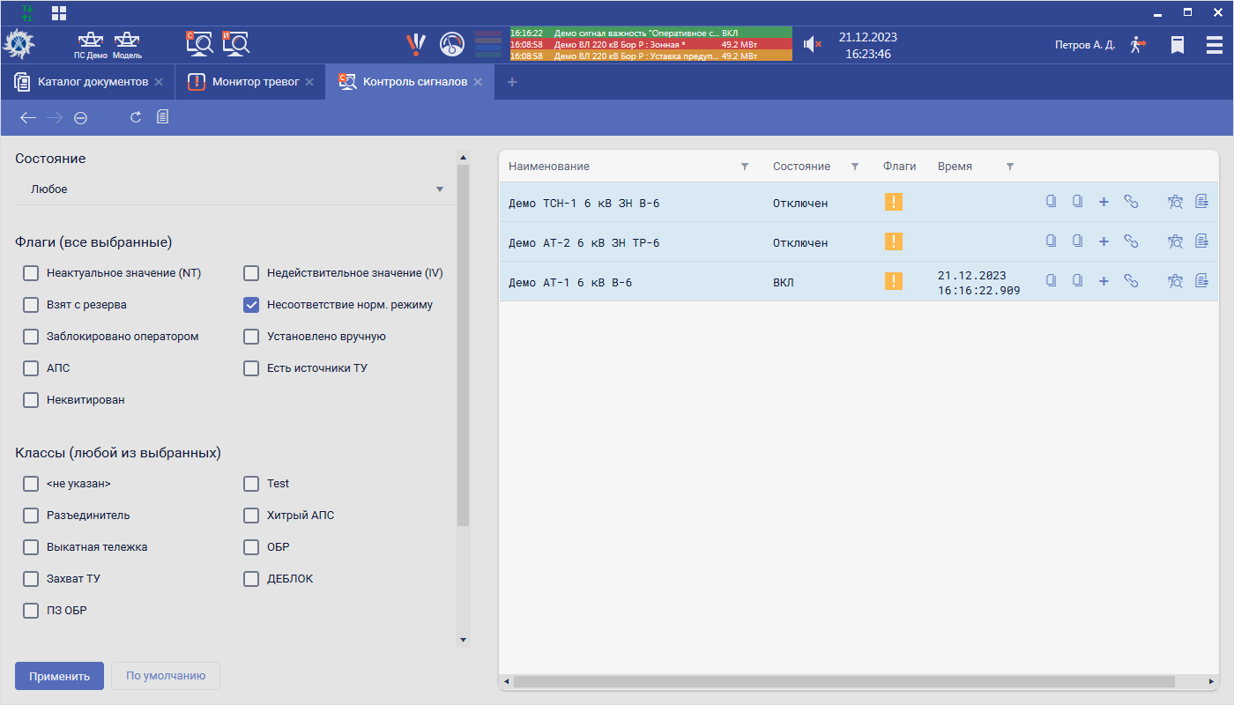The height and width of the screenshot is (705, 1234).
Task: Click the back navigation arrow
Action: point(28,117)
